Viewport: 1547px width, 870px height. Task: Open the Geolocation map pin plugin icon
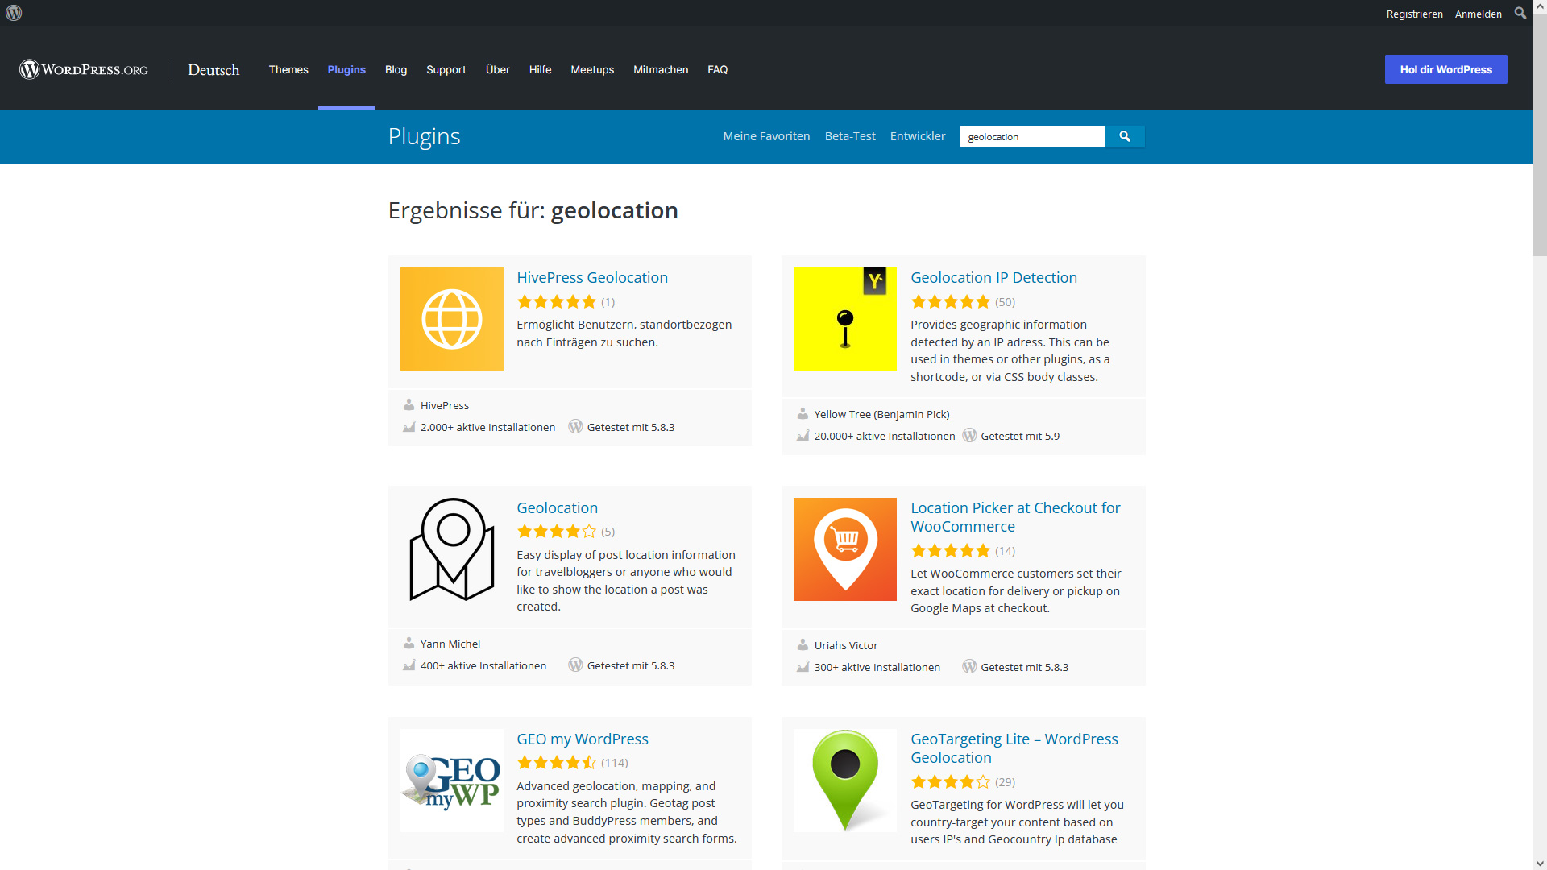pos(452,549)
